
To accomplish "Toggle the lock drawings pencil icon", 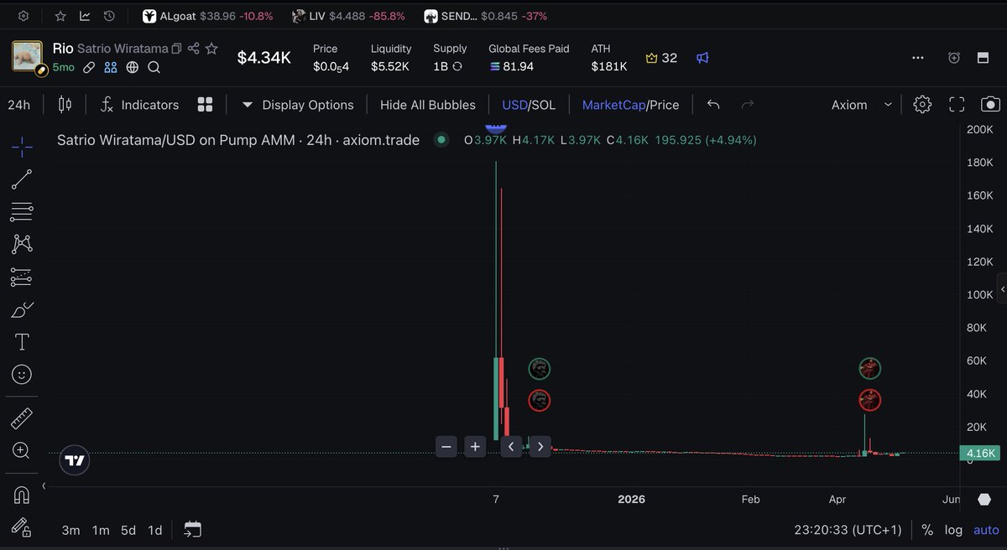I will pyautogui.click(x=22, y=527).
